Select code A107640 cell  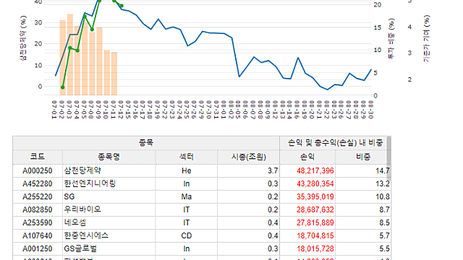tap(38, 235)
